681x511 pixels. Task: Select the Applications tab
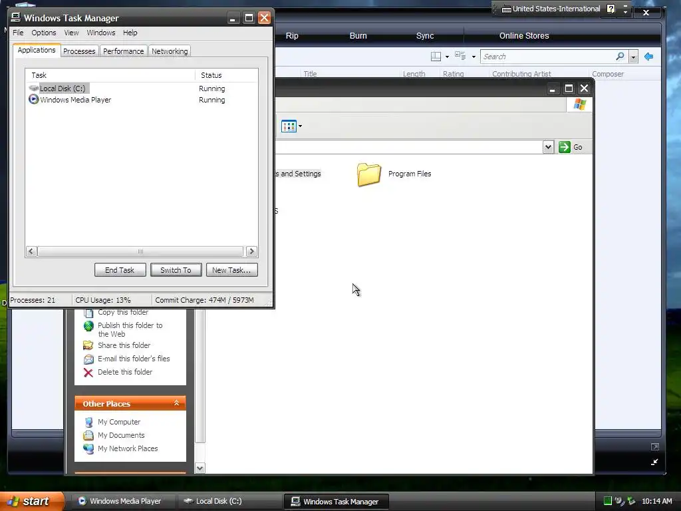37,50
